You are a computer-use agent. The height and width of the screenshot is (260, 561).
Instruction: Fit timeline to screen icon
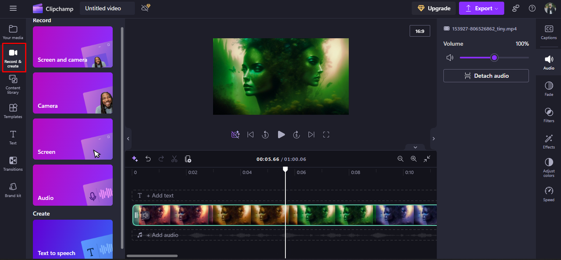click(427, 159)
